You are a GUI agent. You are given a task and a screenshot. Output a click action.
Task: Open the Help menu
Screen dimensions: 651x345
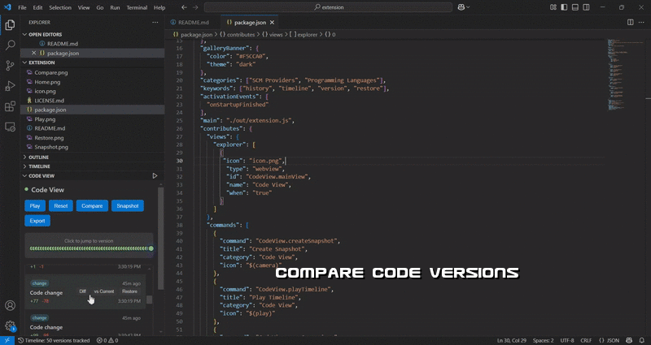[159, 7]
